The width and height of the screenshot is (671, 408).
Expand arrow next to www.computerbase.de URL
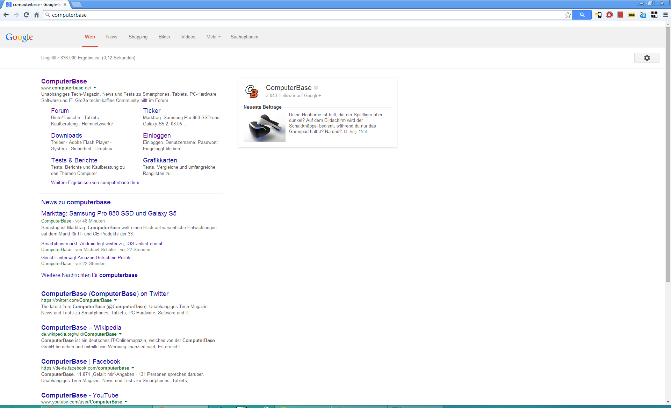pyautogui.click(x=95, y=88)
